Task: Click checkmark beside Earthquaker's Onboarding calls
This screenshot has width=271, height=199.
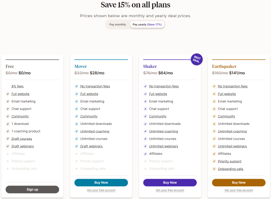Action: tap(214, 169)
